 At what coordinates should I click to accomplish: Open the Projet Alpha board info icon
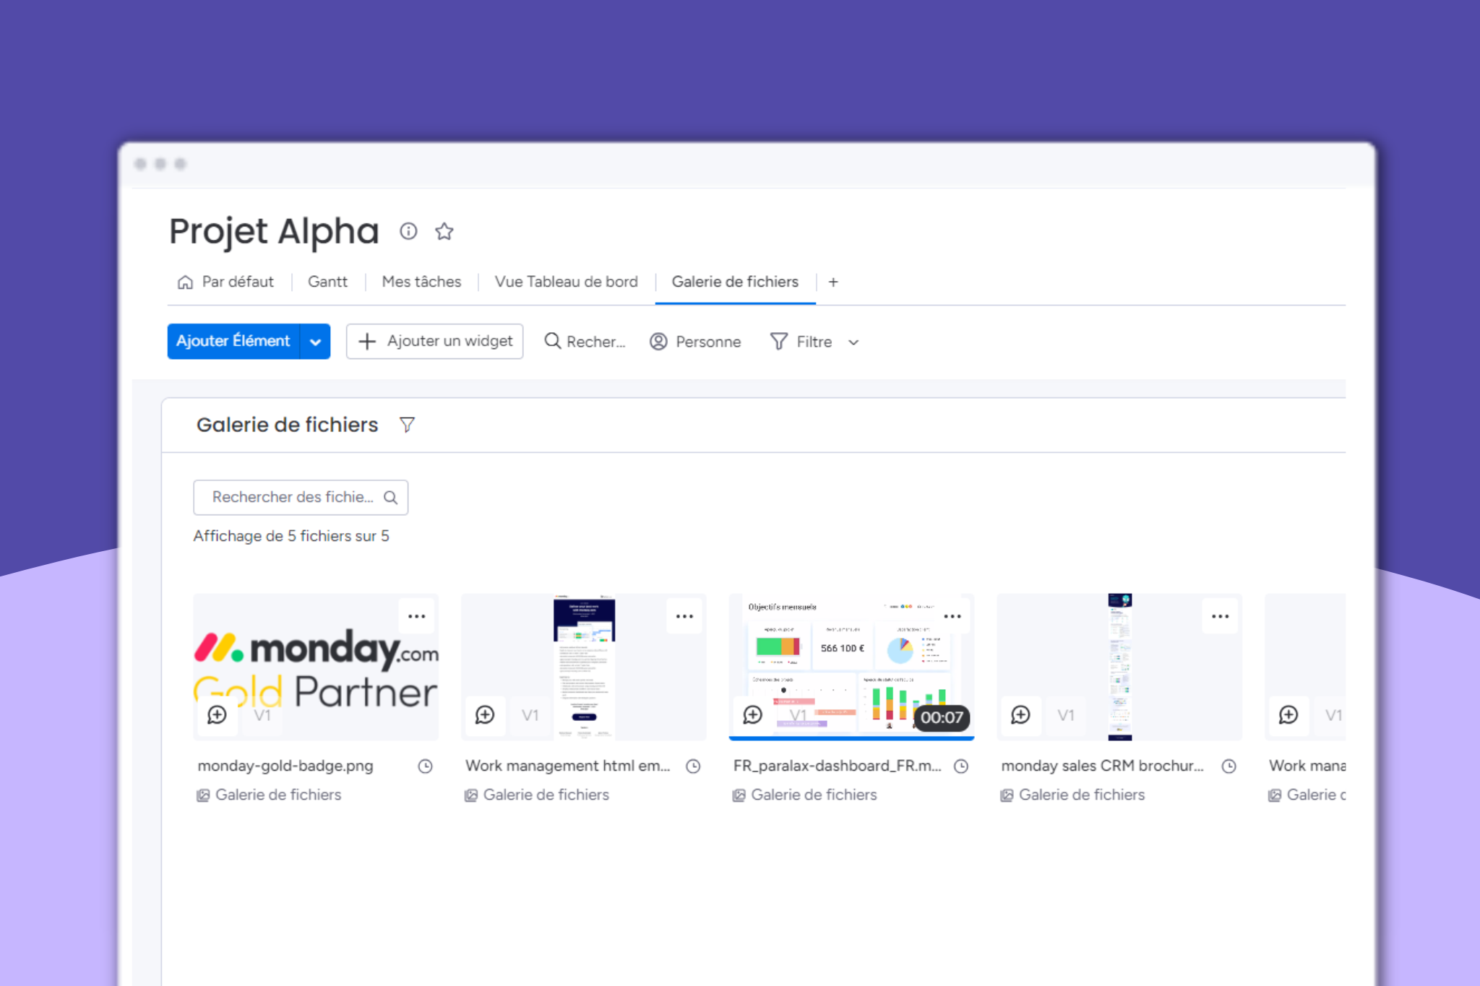point(408,231)
